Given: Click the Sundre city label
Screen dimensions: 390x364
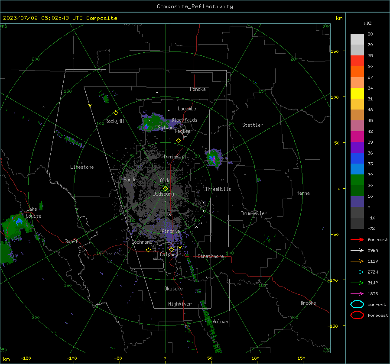Looking at the screenshot, I should click(x=131, y=179).
